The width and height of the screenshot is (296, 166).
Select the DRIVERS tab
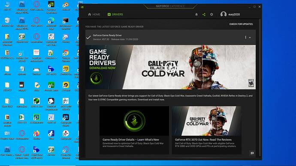click(x=115, y=15)
